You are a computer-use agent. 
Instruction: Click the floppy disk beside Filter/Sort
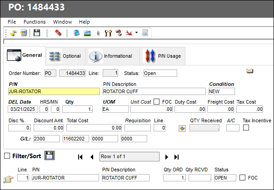click(x=50, y=155)
